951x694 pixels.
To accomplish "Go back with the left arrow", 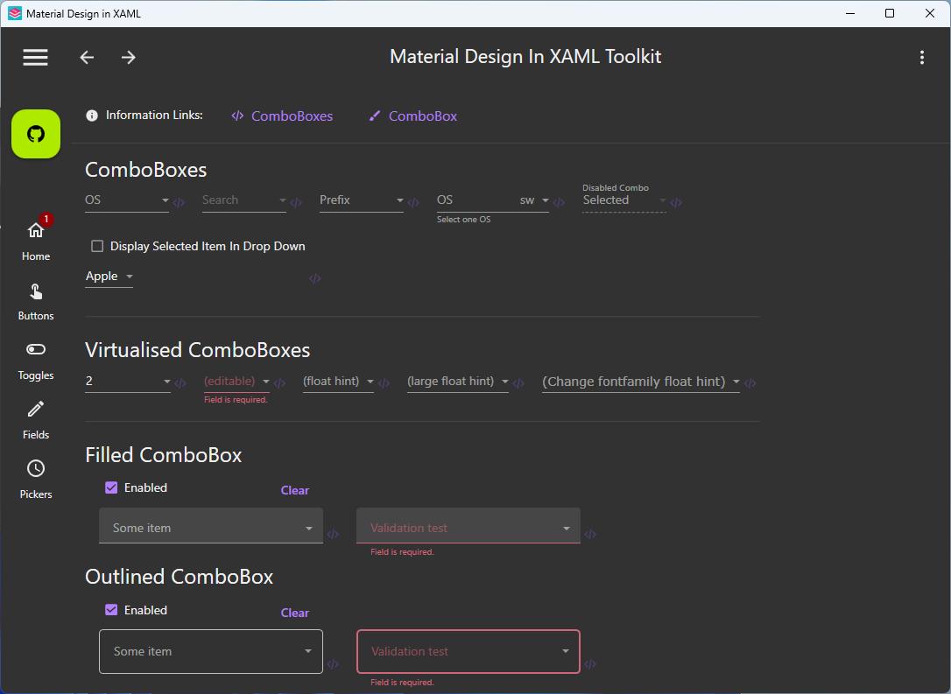I will pyautogui.click(x=87, y=57).
